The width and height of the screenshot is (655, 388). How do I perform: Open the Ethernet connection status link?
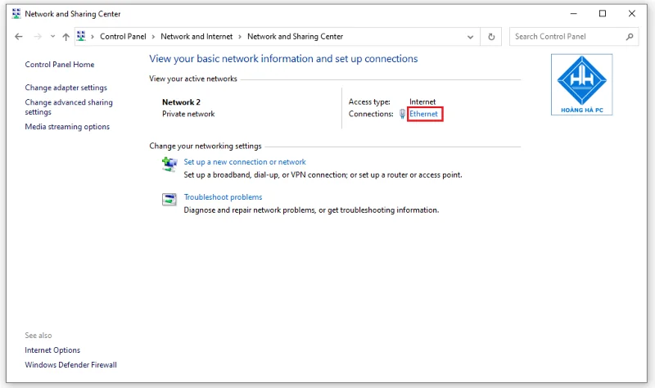pyautogui.click(x=423, y=114)
